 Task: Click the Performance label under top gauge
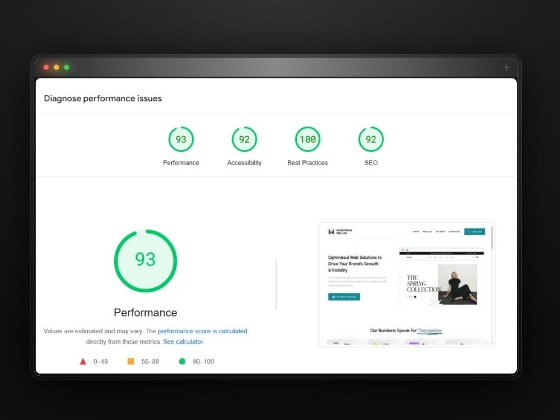pos(181,163)
